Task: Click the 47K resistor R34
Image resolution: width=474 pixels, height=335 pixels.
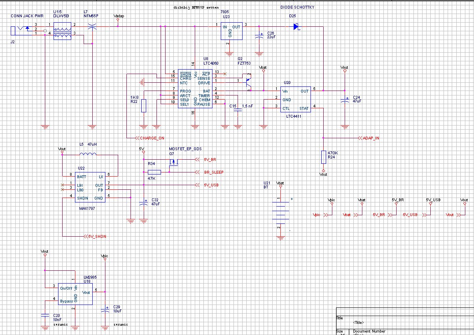Action: [154, 172]
